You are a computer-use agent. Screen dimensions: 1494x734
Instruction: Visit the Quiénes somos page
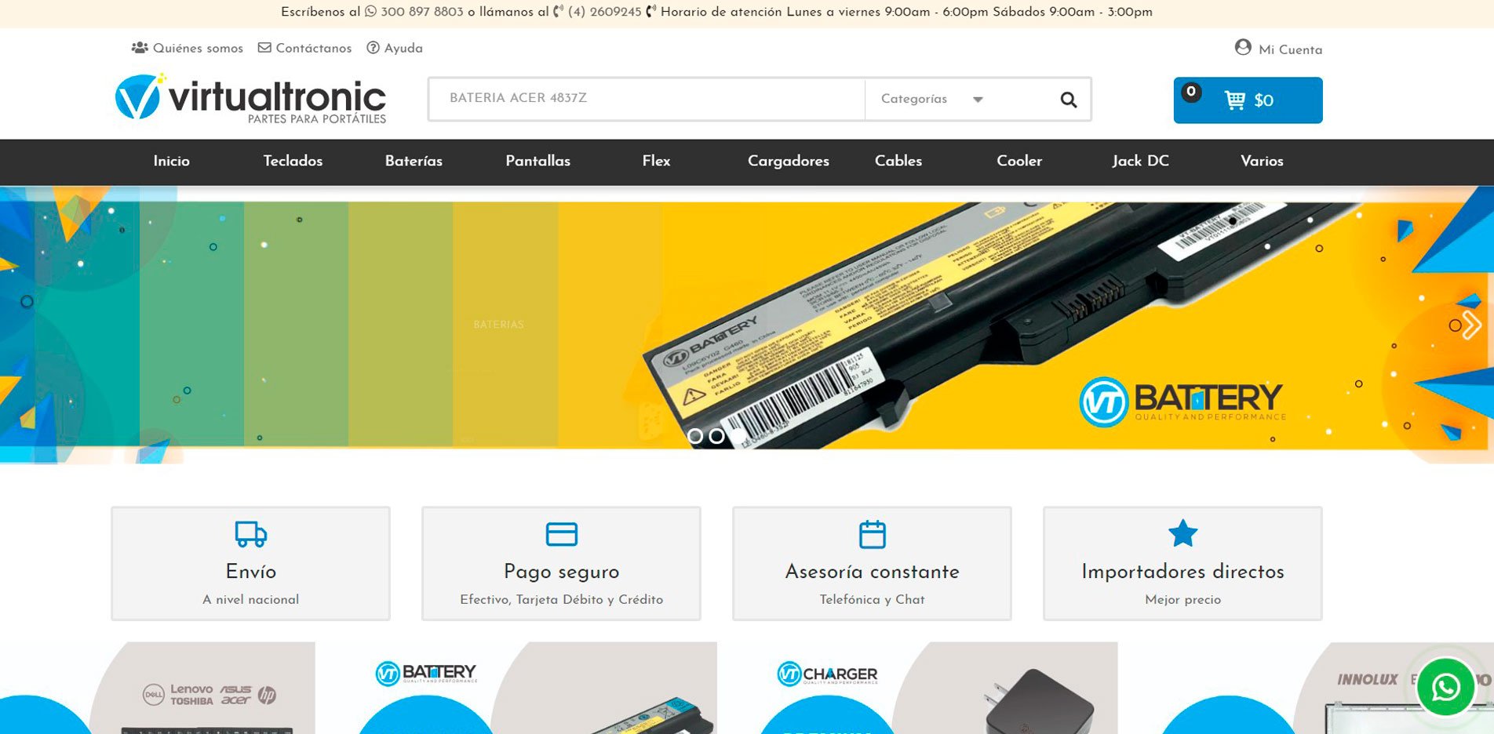pyautogui.click(x=188, y=48)
